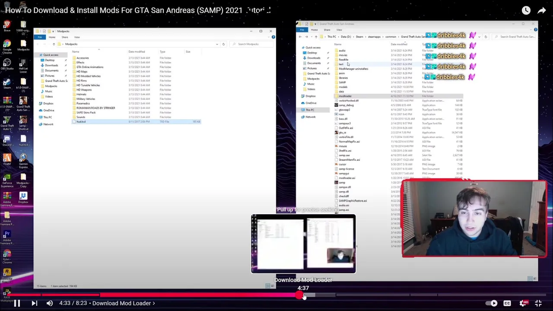Open View tab in GTA San Andreas window
The height and width of the screenshot is (311, 553).
[339, 30]
